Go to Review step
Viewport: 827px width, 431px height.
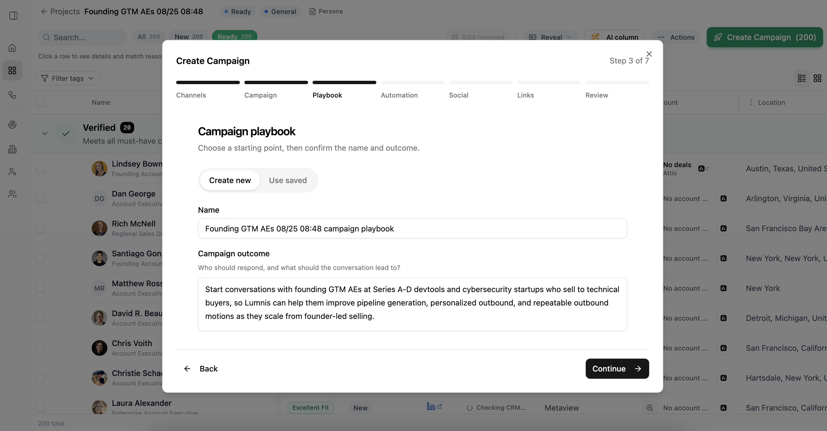coord(597,95)
